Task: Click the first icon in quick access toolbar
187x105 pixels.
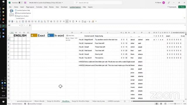Action: (9, 21)
